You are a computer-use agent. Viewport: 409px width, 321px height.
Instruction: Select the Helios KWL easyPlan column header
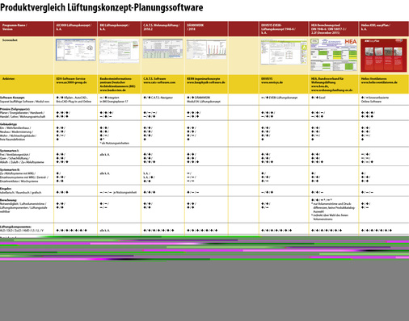click(384, 29)
